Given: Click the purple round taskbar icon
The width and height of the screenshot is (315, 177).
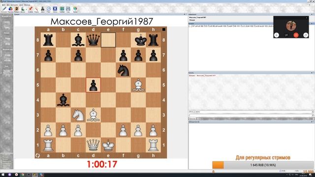Looking at the screenshot, I should (x=10, y=175).
